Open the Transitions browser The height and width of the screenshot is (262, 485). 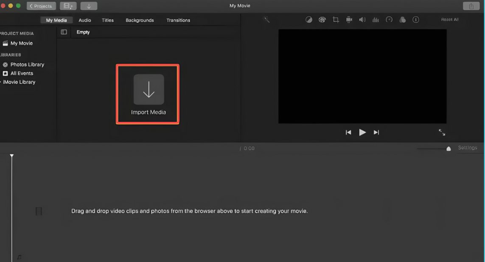(x=178, y=20)
